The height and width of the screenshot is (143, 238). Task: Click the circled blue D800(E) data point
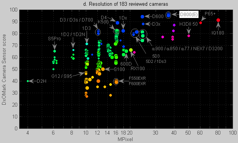(x=168, y=15)
